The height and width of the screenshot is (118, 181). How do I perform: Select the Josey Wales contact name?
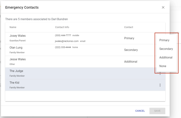point(18,36)
